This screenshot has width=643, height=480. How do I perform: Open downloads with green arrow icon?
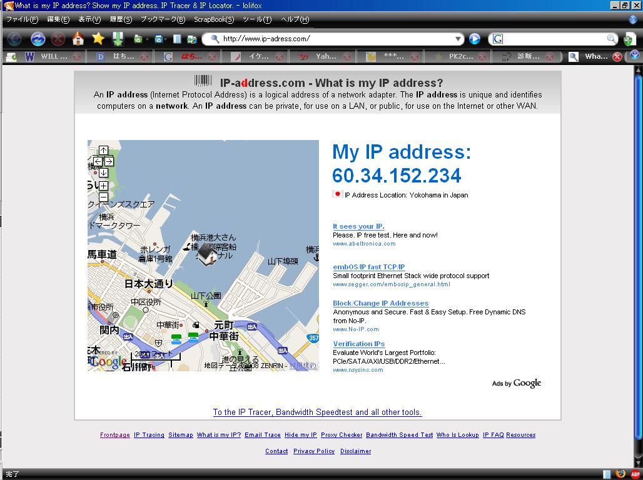pos(118,39)
